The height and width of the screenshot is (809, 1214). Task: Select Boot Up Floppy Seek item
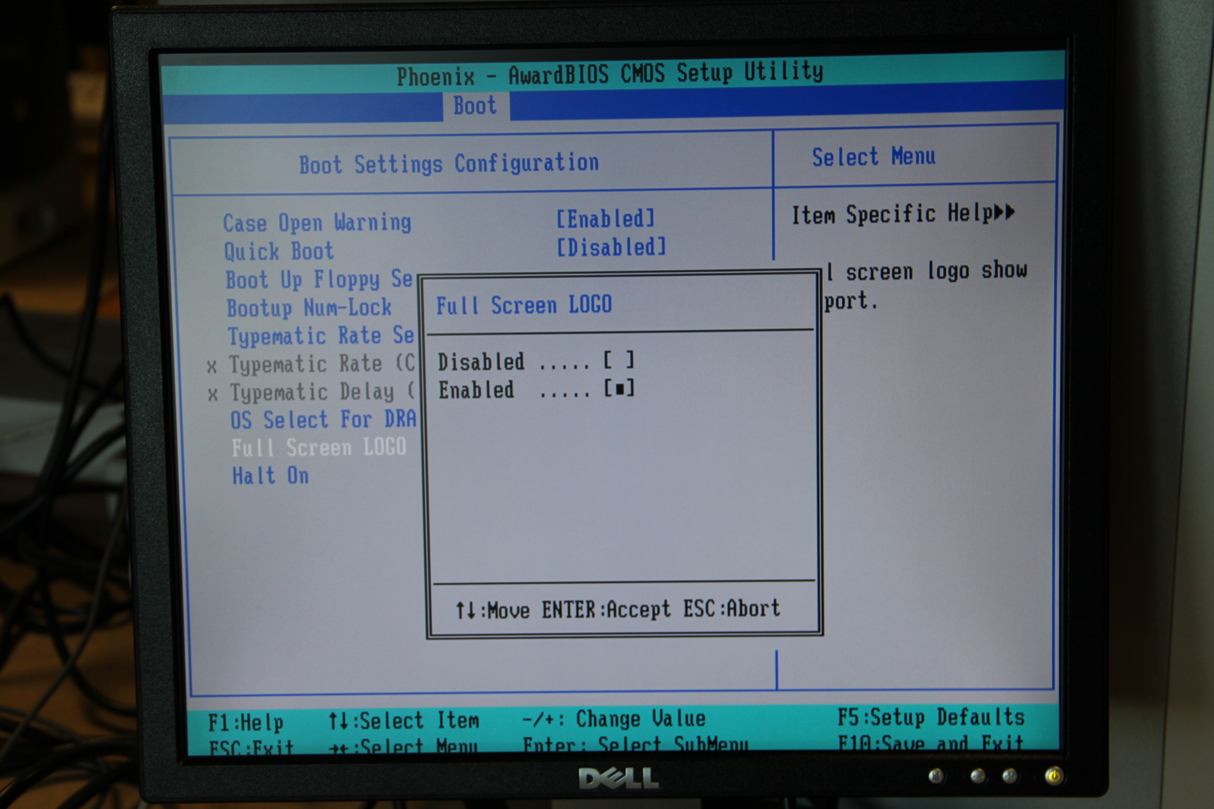click(x=320, y=280)
